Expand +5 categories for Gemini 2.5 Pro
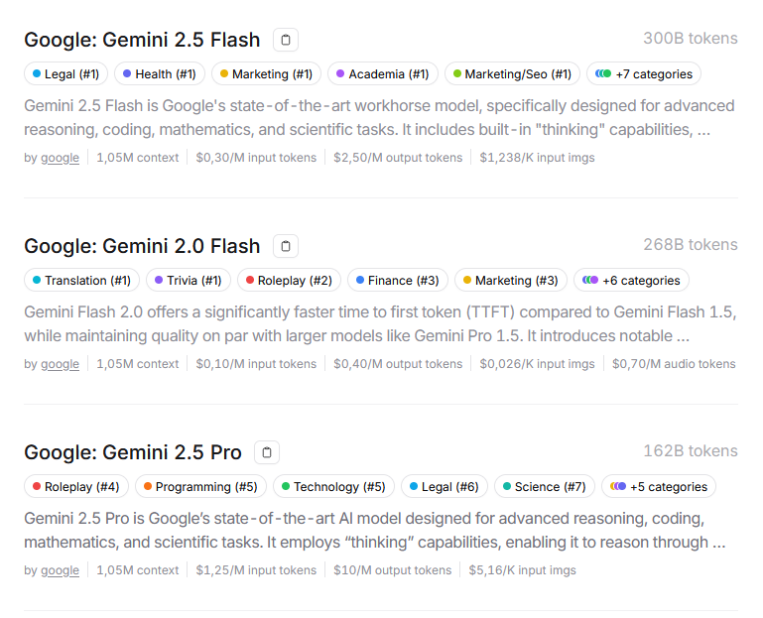The image size is (763, 618). click(658, 486)
